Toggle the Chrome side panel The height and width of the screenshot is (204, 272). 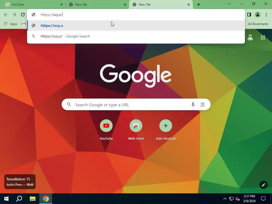[249, 15]
